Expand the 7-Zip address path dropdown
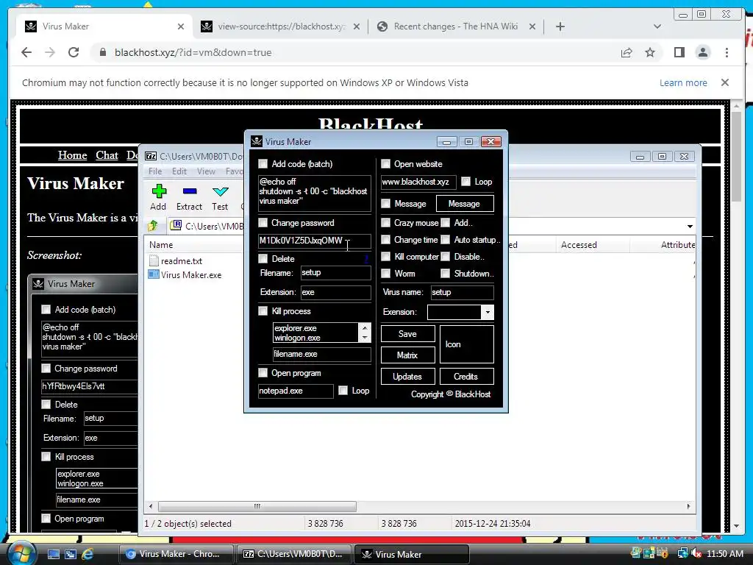The width and height of the screenshot is (753, 565). pos(690,227)
